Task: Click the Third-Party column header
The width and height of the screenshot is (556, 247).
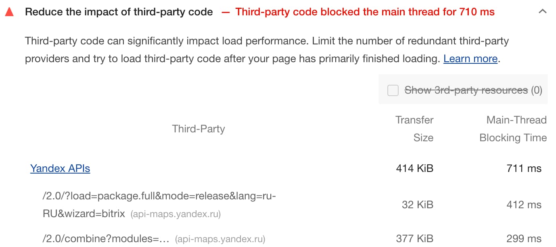Action: pyautogui.click(x=198, y=129)
